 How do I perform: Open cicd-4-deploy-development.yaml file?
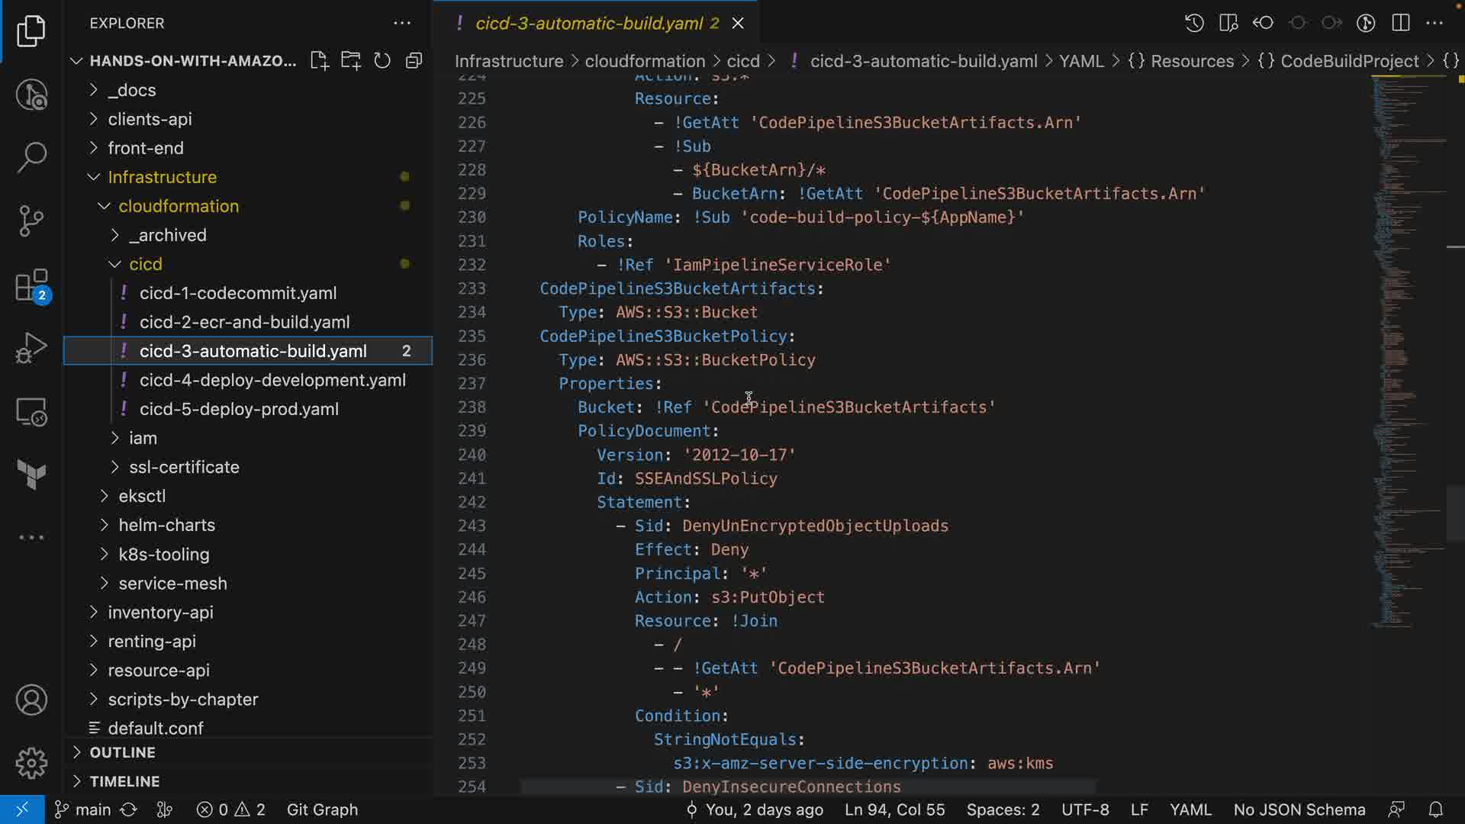click(272, 380)
